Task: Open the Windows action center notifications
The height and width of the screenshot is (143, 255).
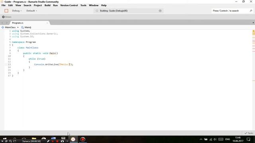Action: click(249, 139)
